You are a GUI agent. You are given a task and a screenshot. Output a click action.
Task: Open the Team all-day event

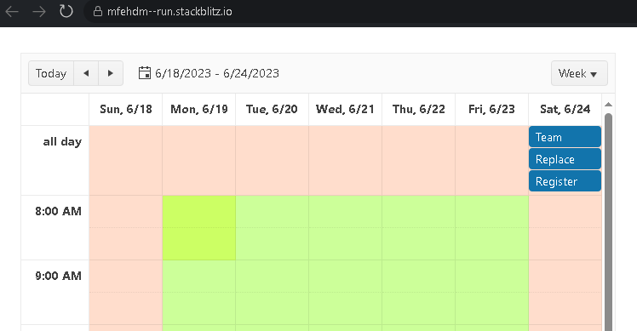pyautogui.click(x=565, y=137)
